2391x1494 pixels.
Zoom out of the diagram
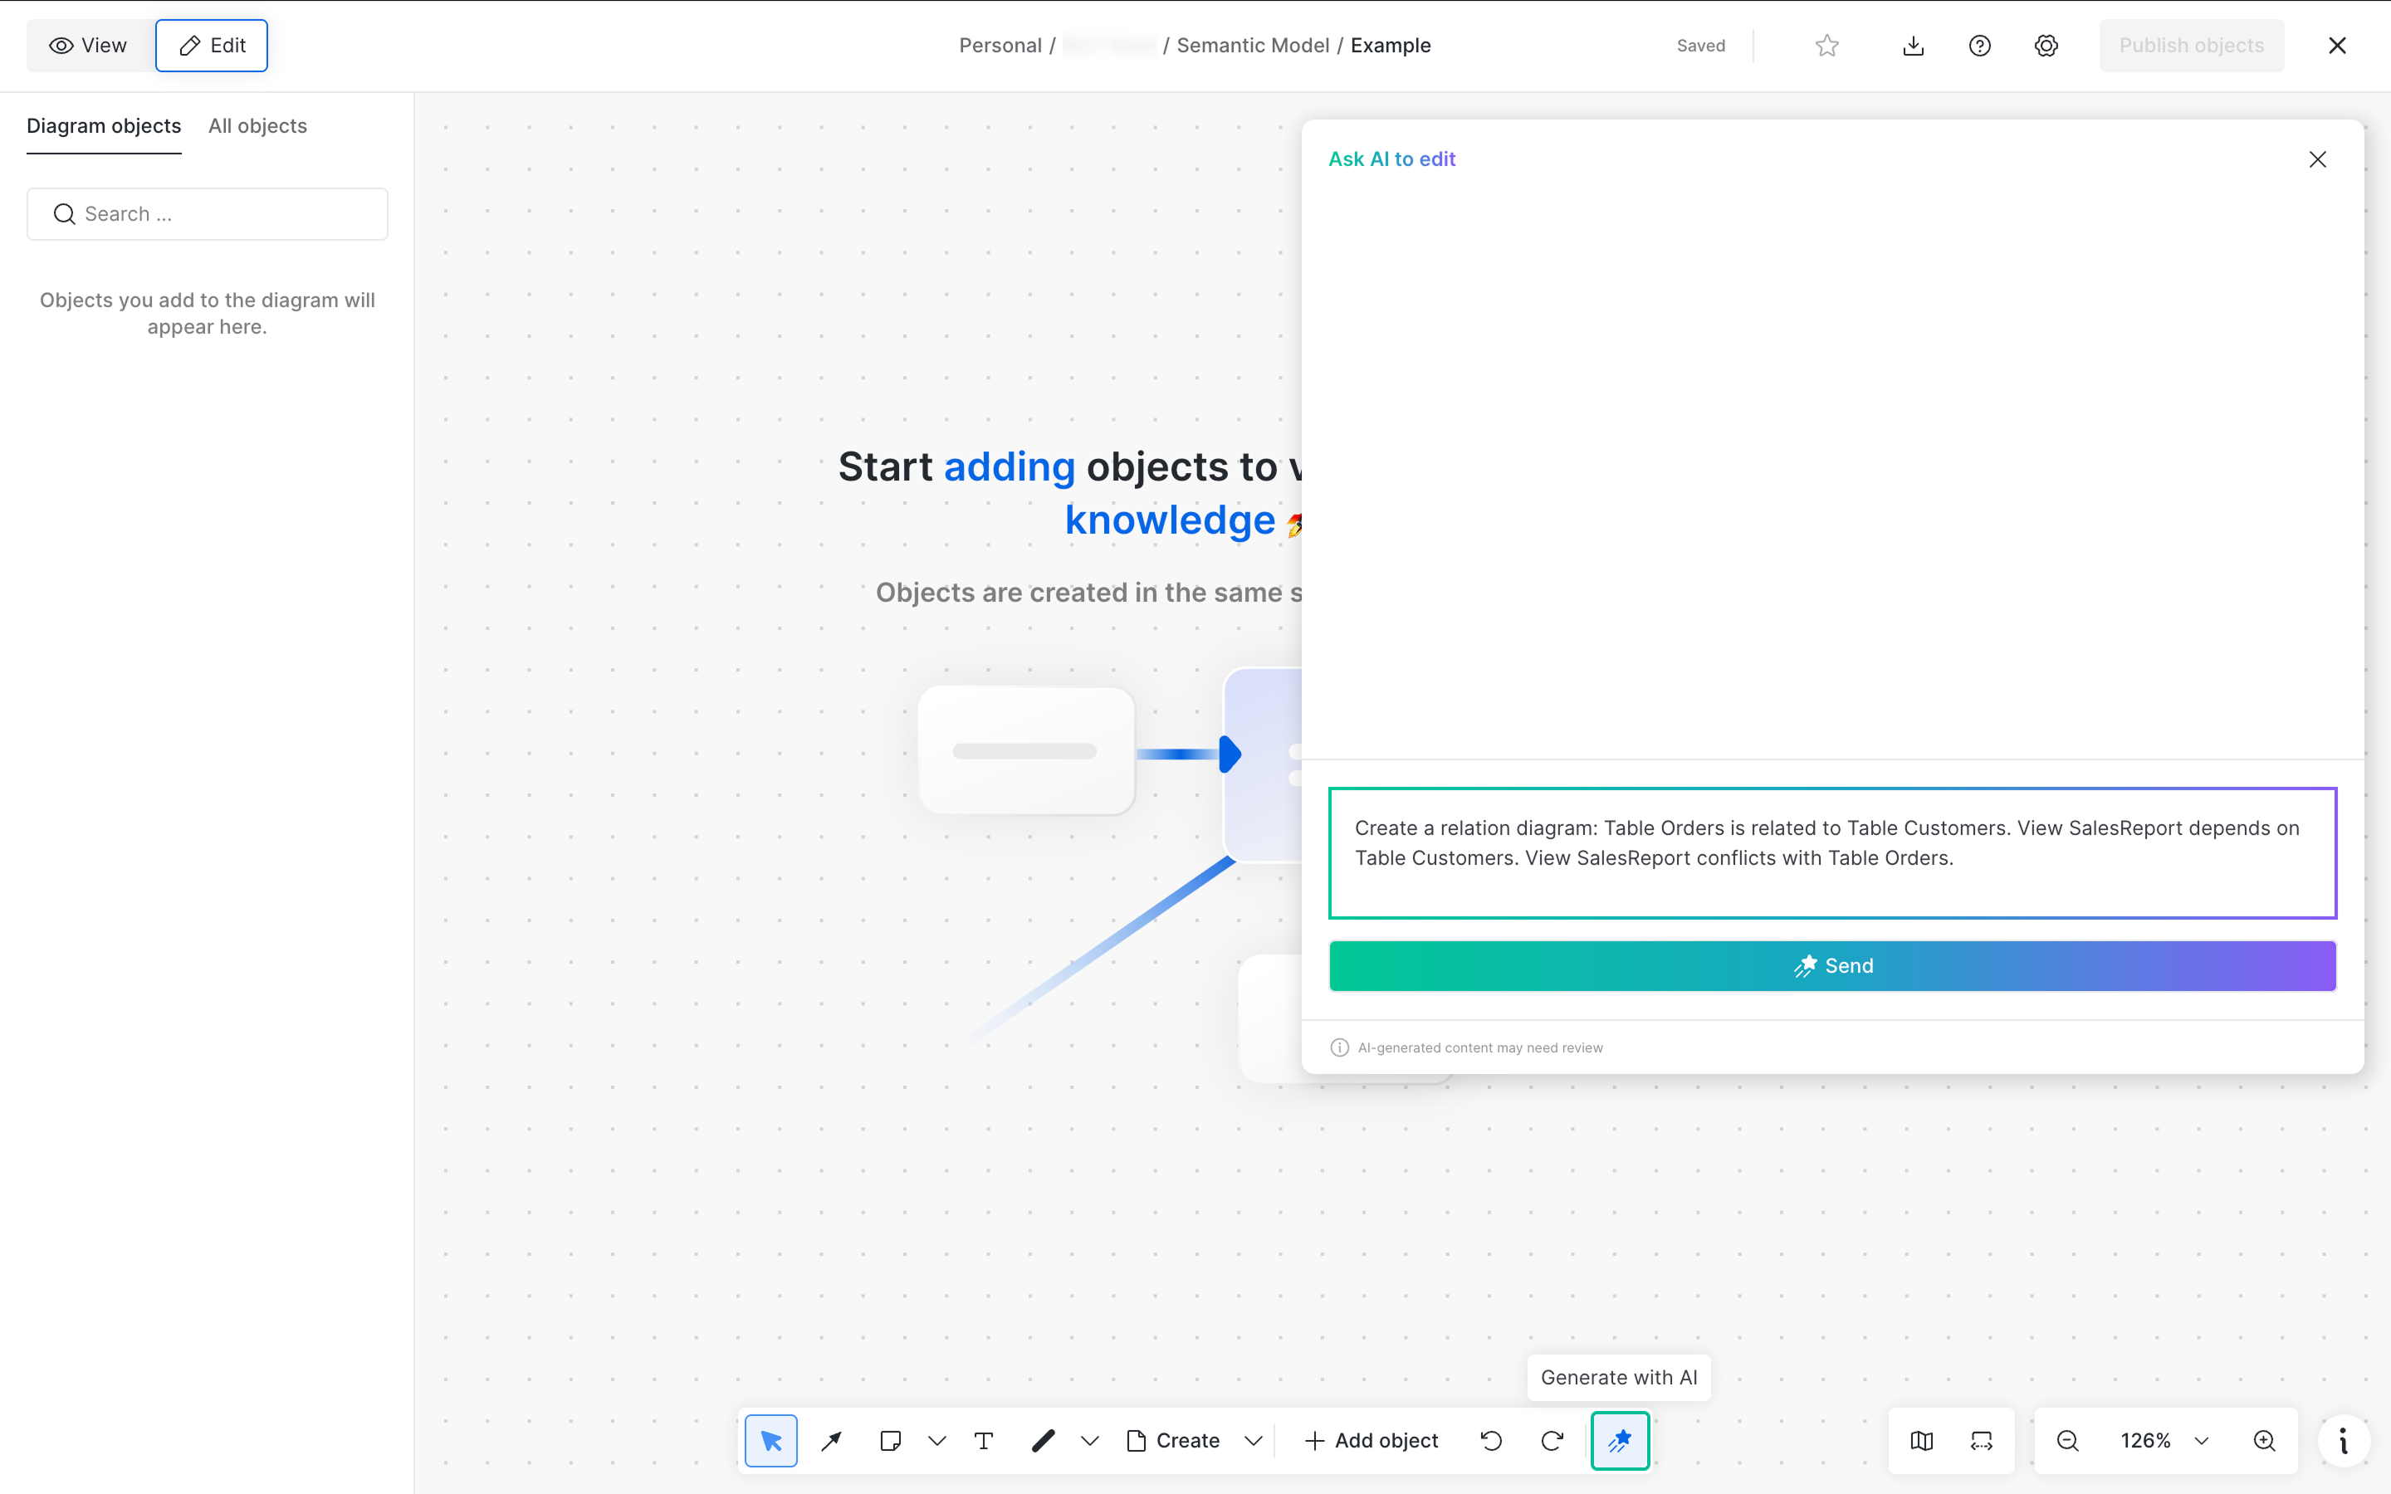point(2067,1441)
